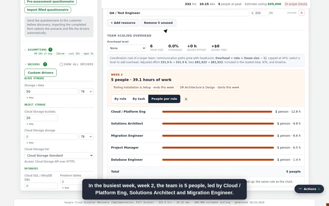Image resolution: width=329 pixels, height=206 pixels.
Task: Edit the QA / Test Engineer name field
Action: [x=178, y=13]
